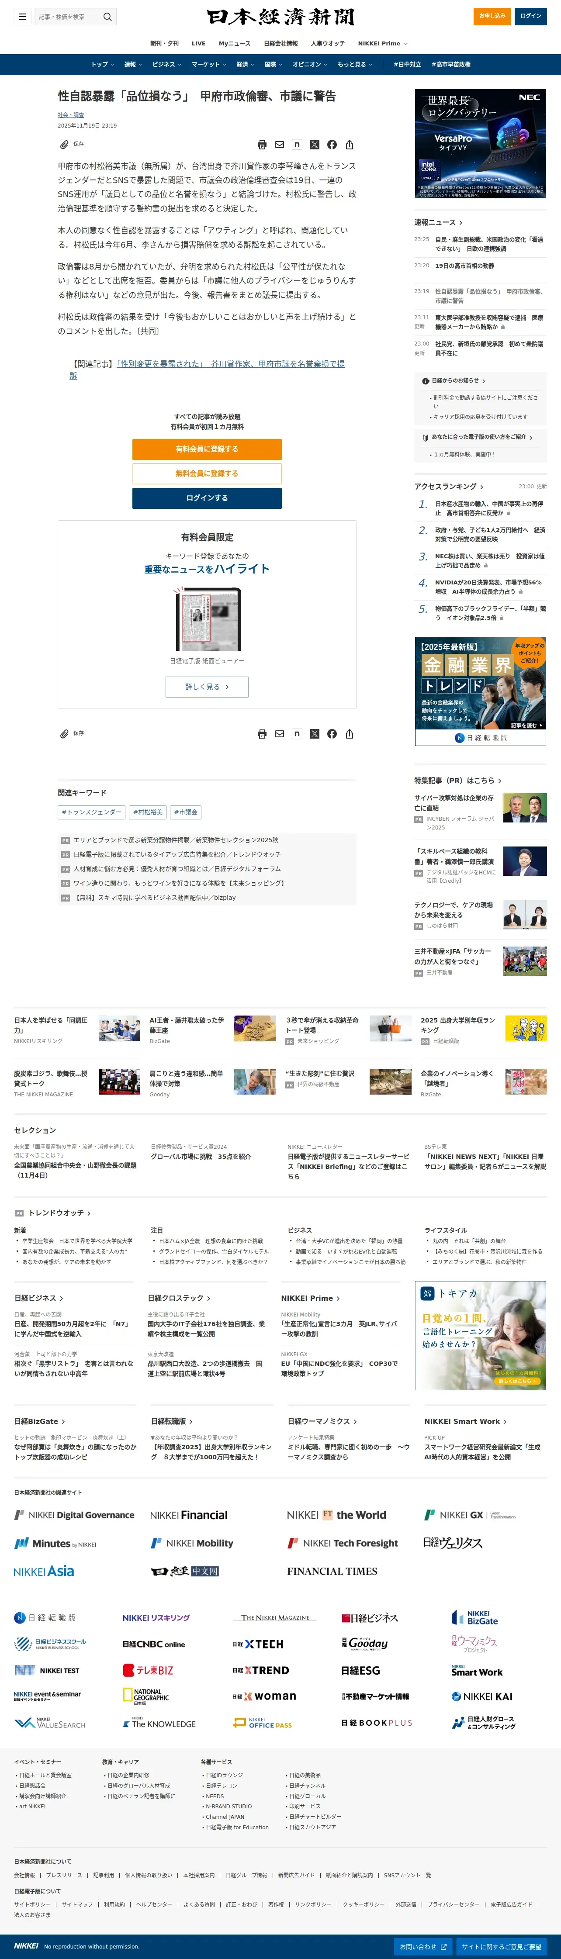This screenshot has height=1959, width=561.
Task: Click the Facebook icon above 関連キーワード
Action: (332, 734)
